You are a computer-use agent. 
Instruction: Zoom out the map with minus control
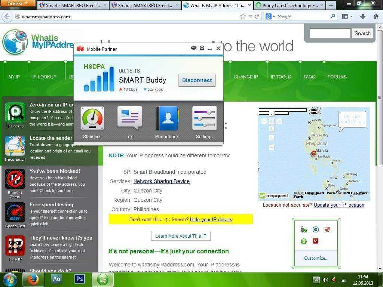pos(272,147)
